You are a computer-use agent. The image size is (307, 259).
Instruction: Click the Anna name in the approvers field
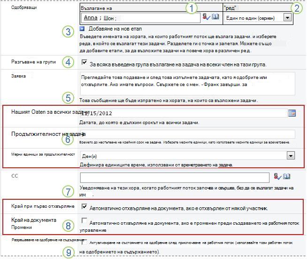[x=91, y=18]
